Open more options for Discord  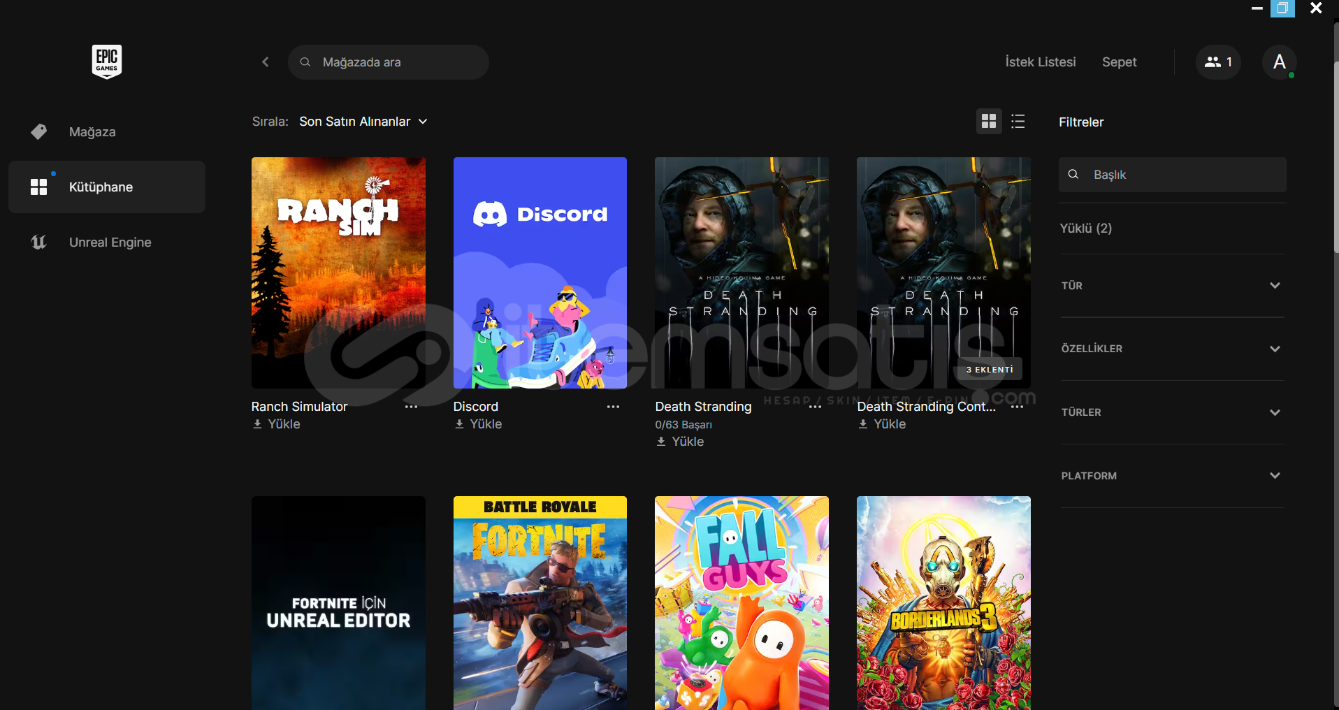pyautogui.click(x=613, y=407)
